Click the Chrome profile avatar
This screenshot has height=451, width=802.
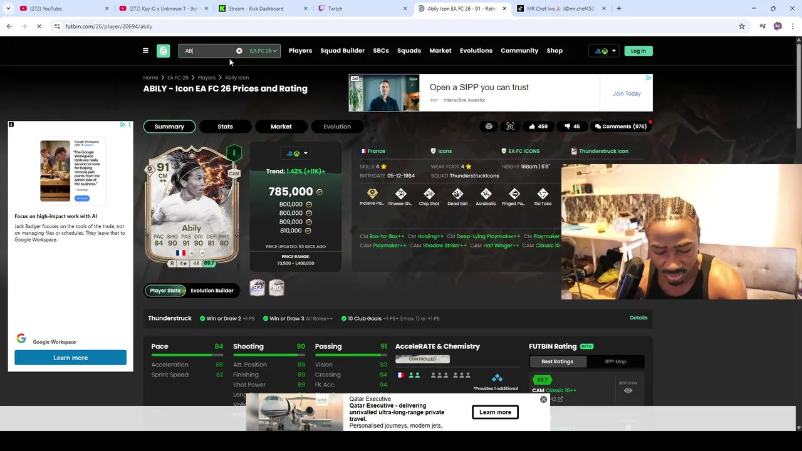pos(778,26)
